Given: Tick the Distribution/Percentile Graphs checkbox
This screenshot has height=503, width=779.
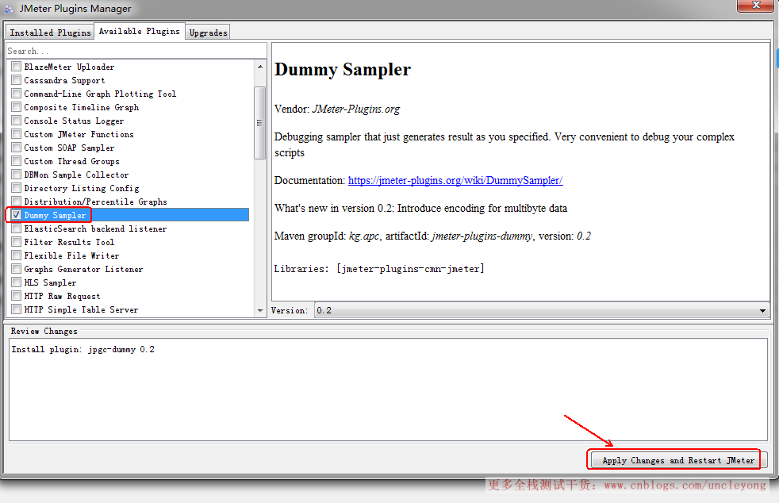Looking at the screenshot, I should point(17,202).
